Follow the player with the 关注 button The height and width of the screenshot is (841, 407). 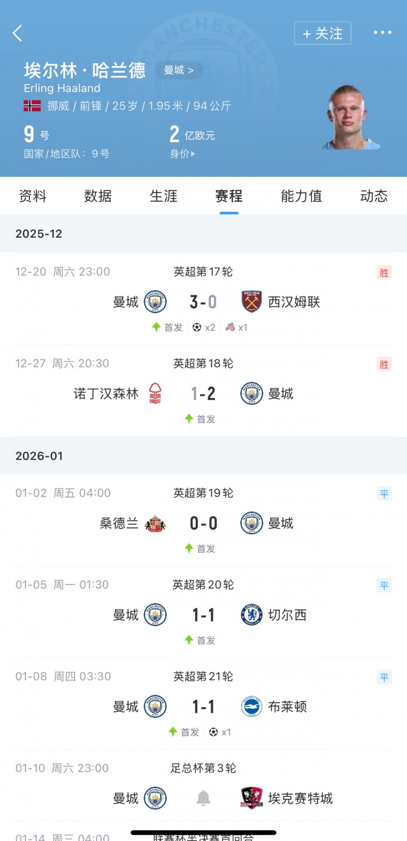[322, 33]
